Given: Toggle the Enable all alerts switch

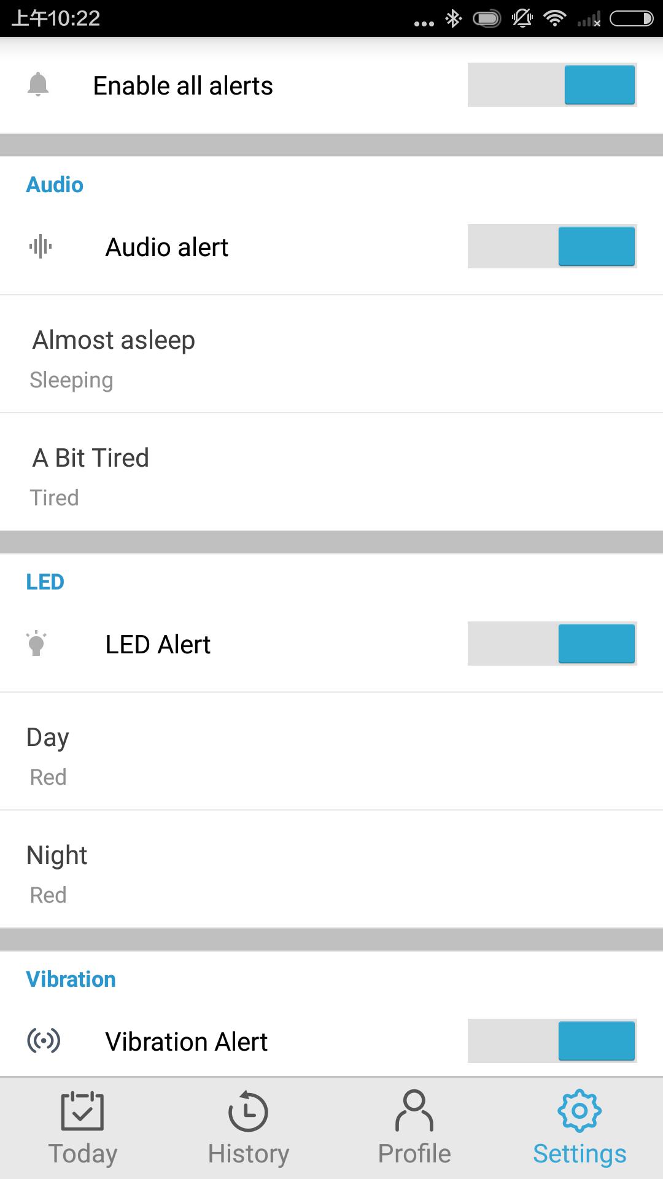Looking at the screenshot, I should tap(552, 85).
